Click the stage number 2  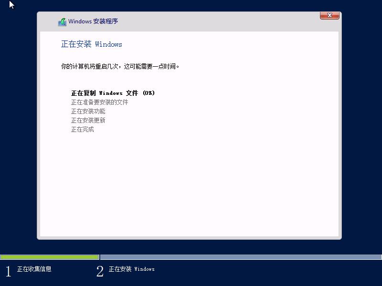point(100,271)
